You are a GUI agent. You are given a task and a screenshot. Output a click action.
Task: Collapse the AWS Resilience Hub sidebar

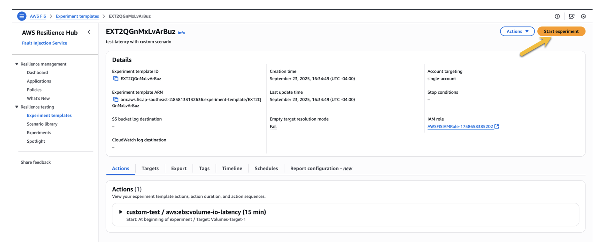(89, 32)
